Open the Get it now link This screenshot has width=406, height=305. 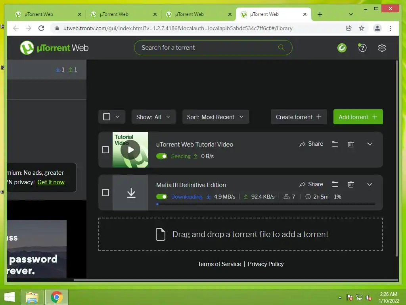coord(51,182)
